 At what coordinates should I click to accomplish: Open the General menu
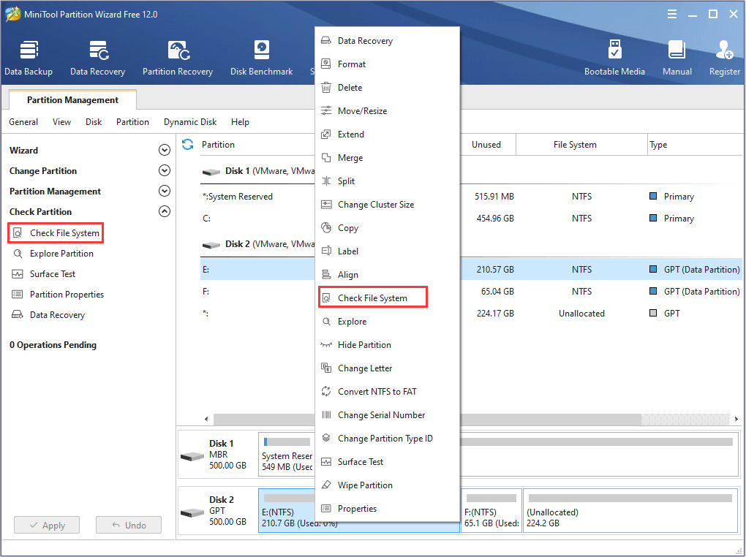[x=23, y=122]
